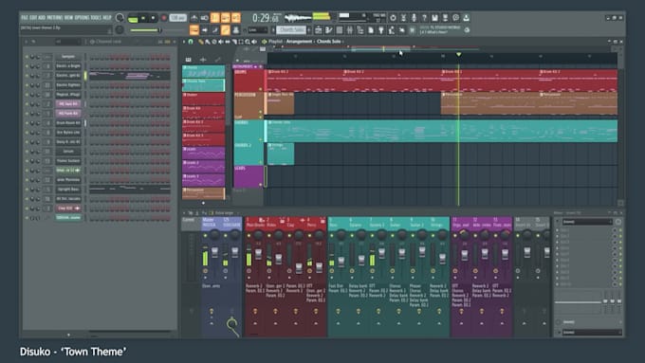This screenshot has height=363, width=645.
Task: Mute the Serum channel LED
Action: click(27, 152)
